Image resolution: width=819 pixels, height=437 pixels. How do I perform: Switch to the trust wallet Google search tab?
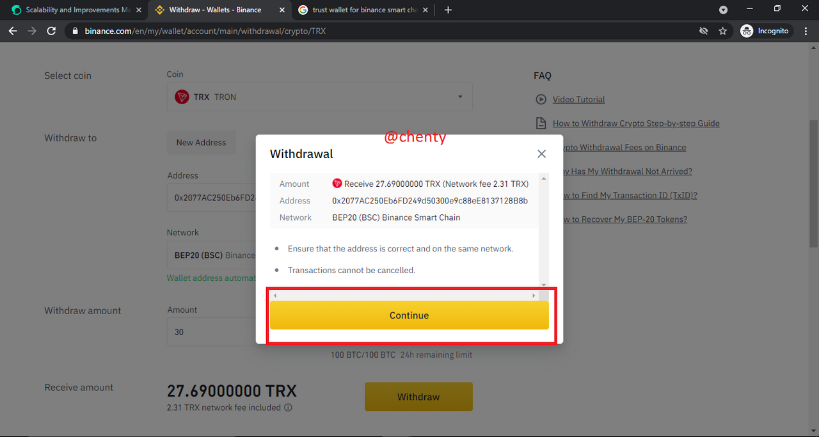coord(363,10)
